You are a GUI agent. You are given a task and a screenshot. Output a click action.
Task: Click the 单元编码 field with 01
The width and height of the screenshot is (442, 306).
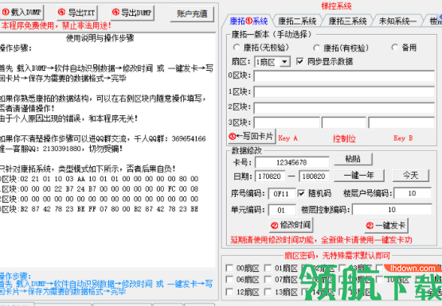tap(281, 210)
